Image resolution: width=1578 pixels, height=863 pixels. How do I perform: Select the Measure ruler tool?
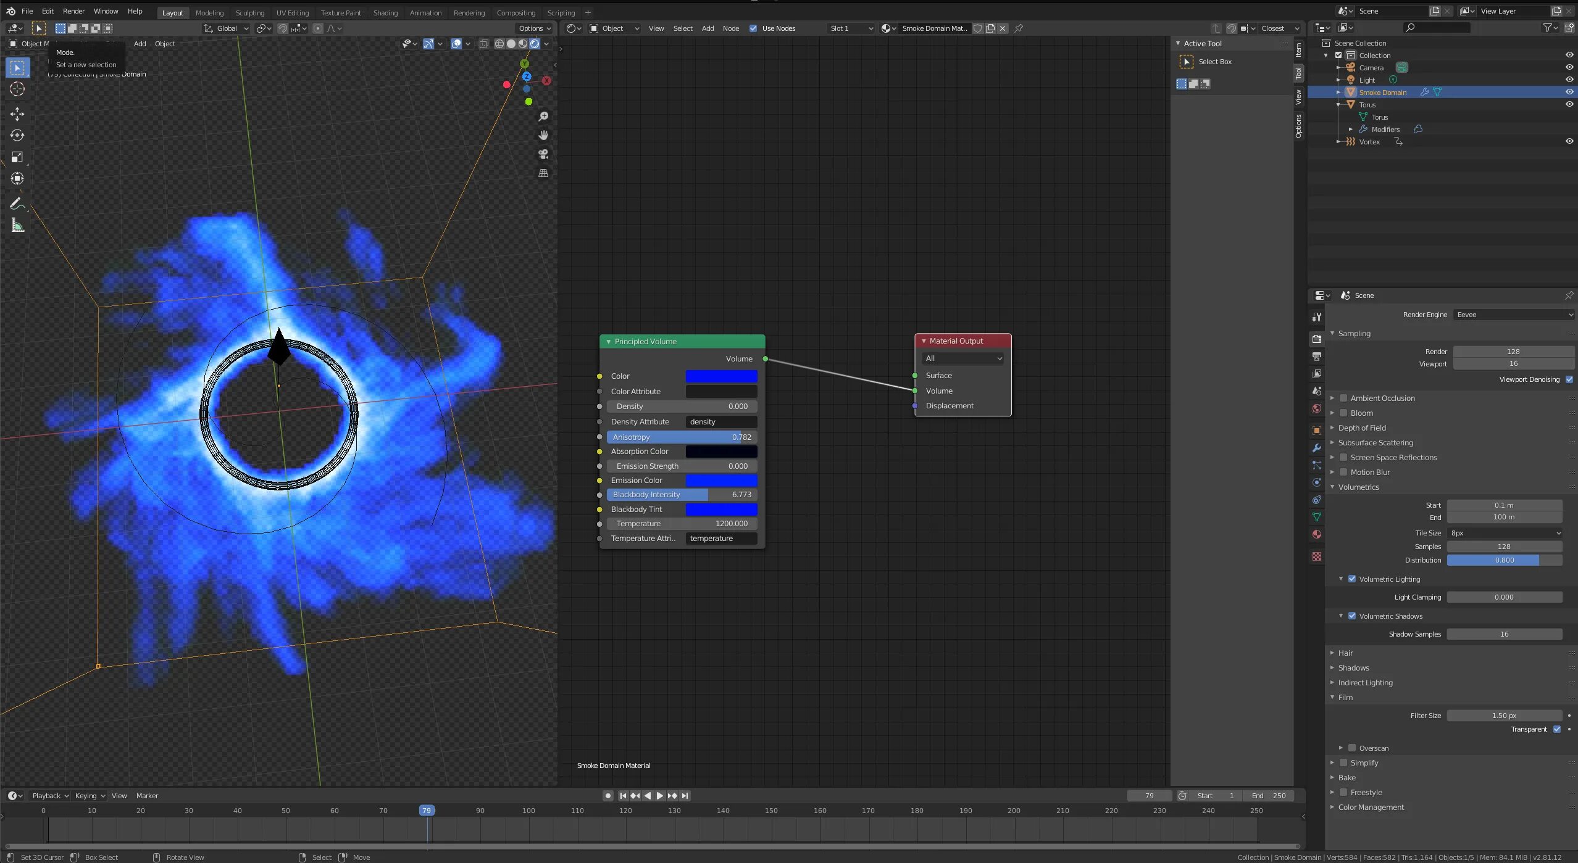tap(17, 226)
